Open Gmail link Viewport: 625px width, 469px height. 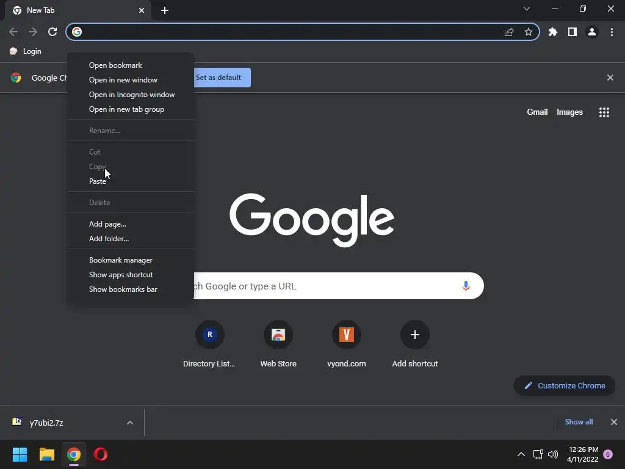click(x=537, y=112)
